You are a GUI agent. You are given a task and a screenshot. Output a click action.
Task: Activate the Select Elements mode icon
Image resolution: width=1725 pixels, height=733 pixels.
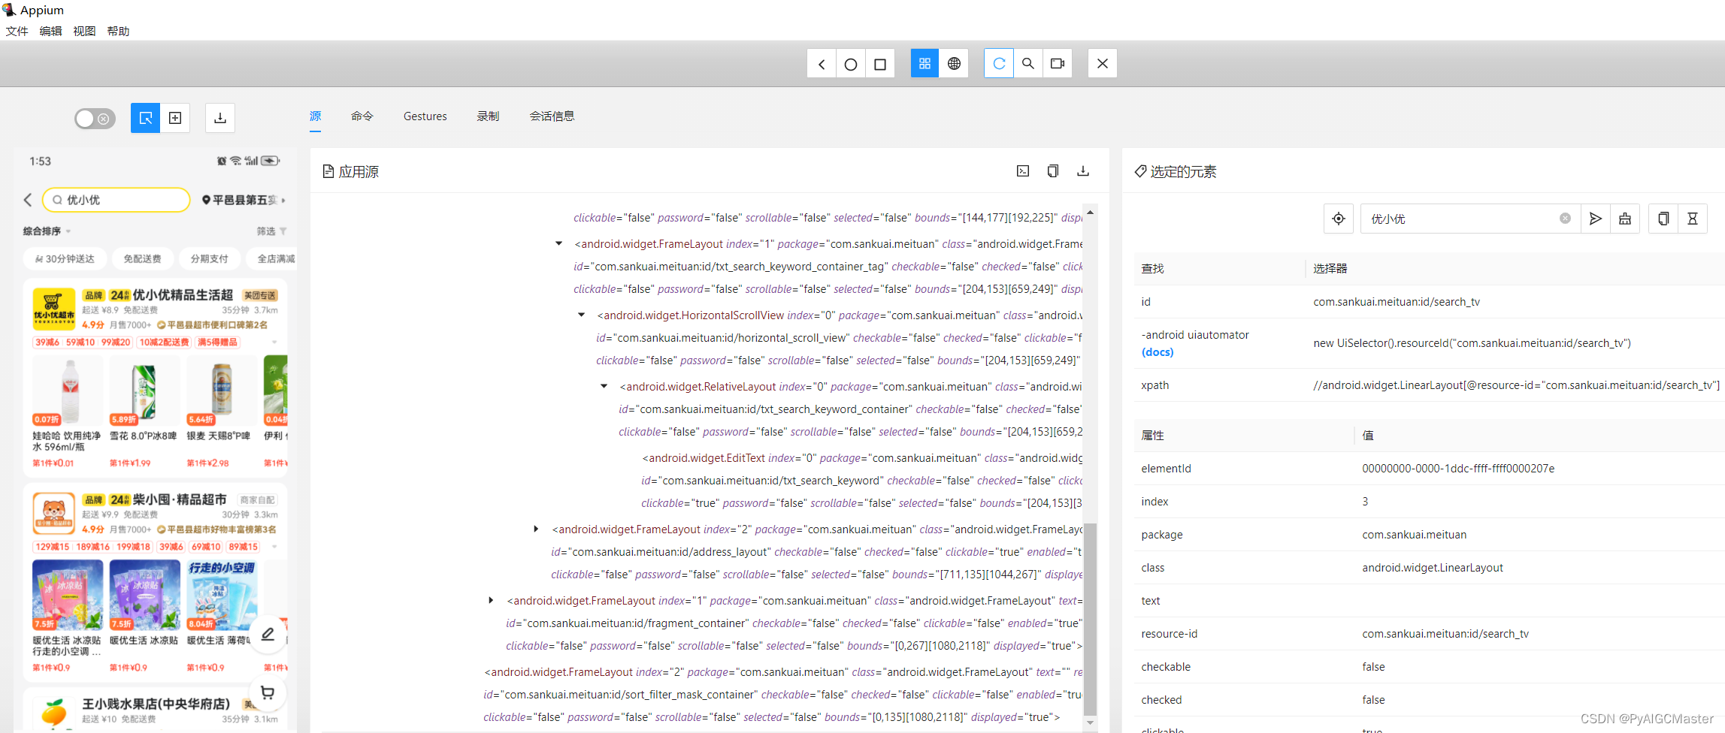pos(145,118)
